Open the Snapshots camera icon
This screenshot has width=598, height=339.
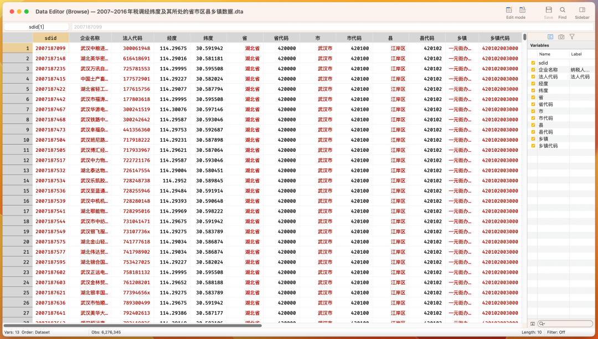click(x=561, y=37)
